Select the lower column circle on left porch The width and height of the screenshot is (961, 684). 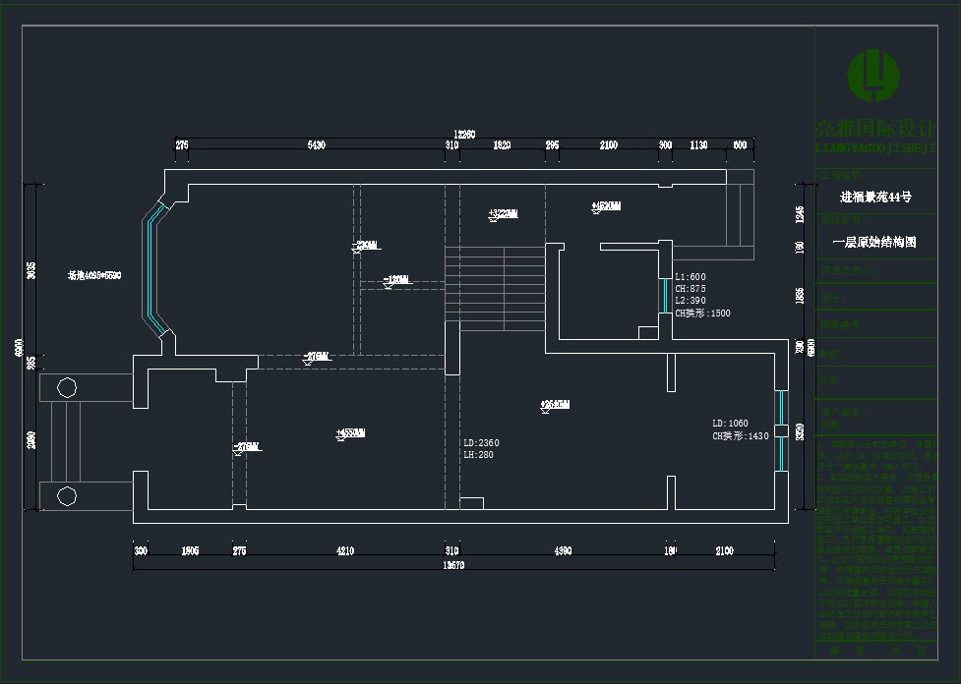[x=67, y=495]
